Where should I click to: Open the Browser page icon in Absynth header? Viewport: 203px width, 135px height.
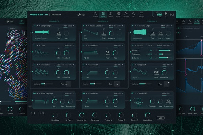[x=95, y=14]
